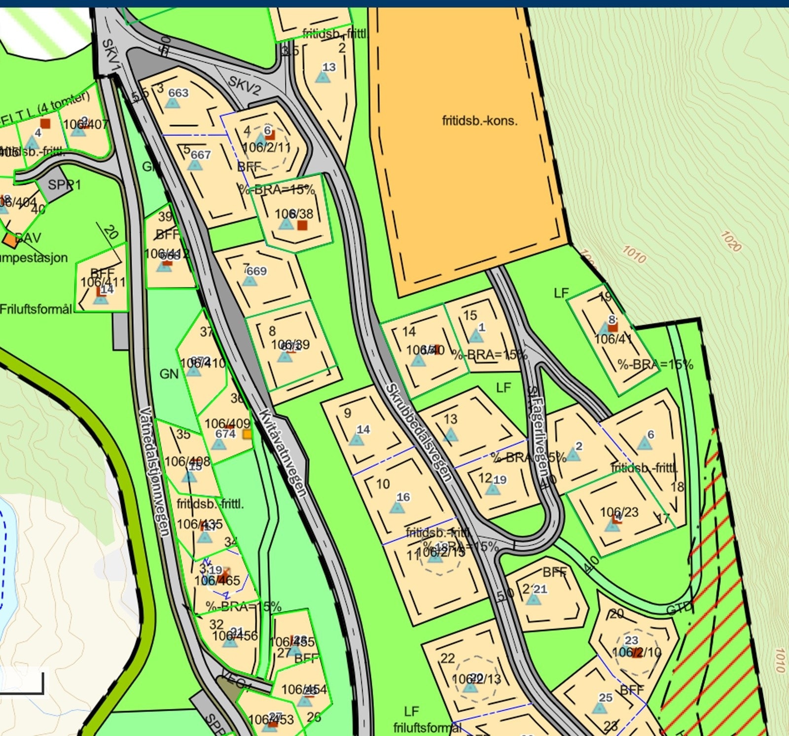Select triangle marker 6 above plot 18
Screen dimensions: 789x736
click(644, 443)
